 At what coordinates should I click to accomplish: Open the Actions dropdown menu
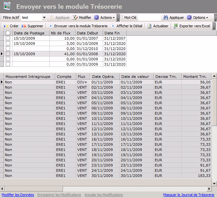pos(104,18)
